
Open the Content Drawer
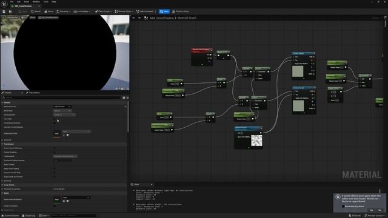(x=10, y=216)
